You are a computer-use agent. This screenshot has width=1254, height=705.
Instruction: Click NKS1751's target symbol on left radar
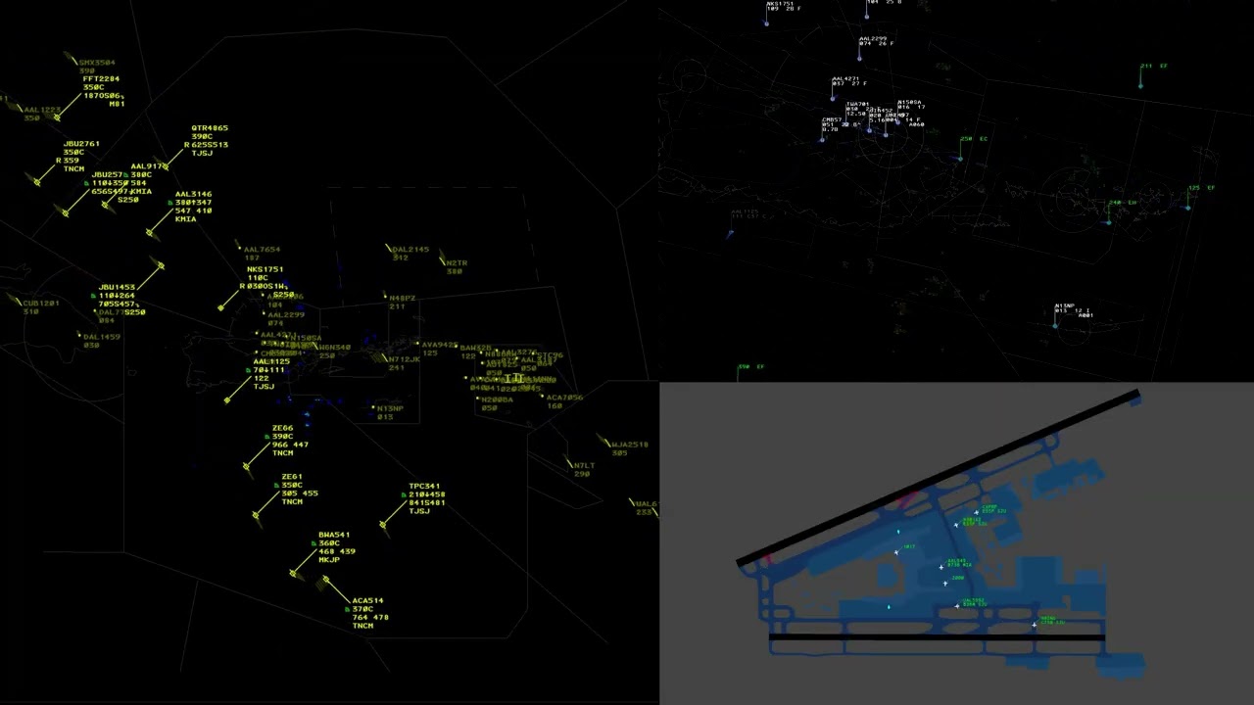click(221, 308)
